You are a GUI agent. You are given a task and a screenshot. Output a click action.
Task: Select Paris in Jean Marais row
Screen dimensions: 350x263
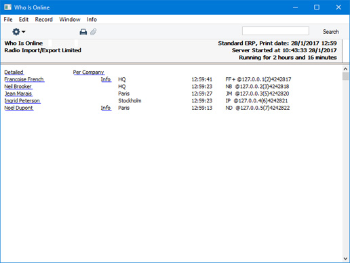tap(124, 94)
